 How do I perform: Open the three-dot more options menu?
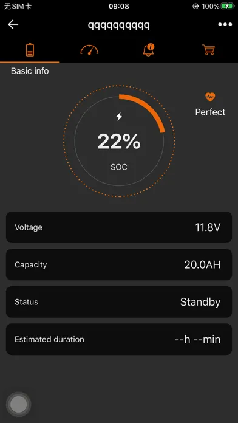225,24
